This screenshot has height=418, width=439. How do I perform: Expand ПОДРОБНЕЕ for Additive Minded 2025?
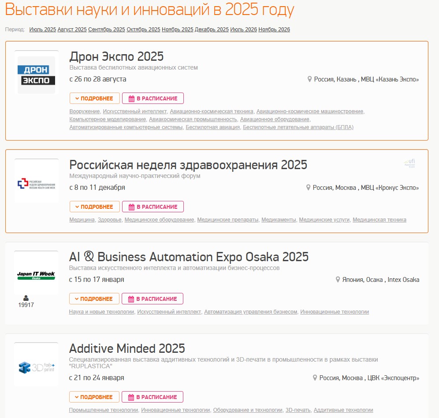(x=94, y=397)
